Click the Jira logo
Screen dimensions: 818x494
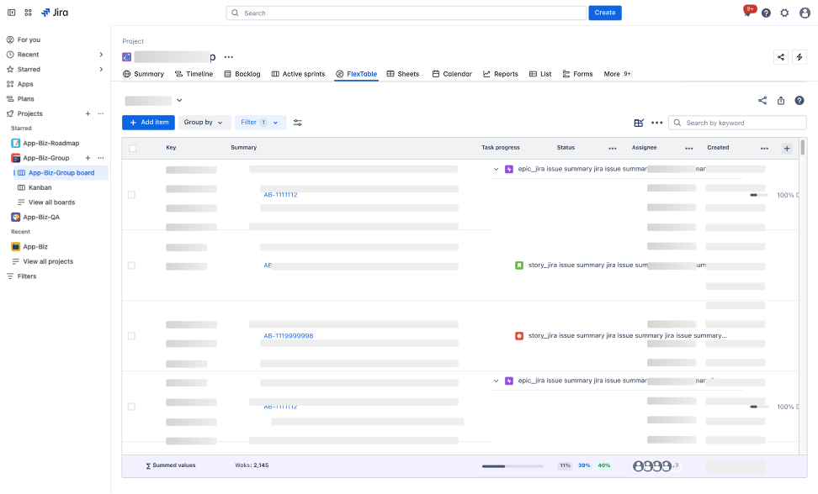click(x=55, y=13)
